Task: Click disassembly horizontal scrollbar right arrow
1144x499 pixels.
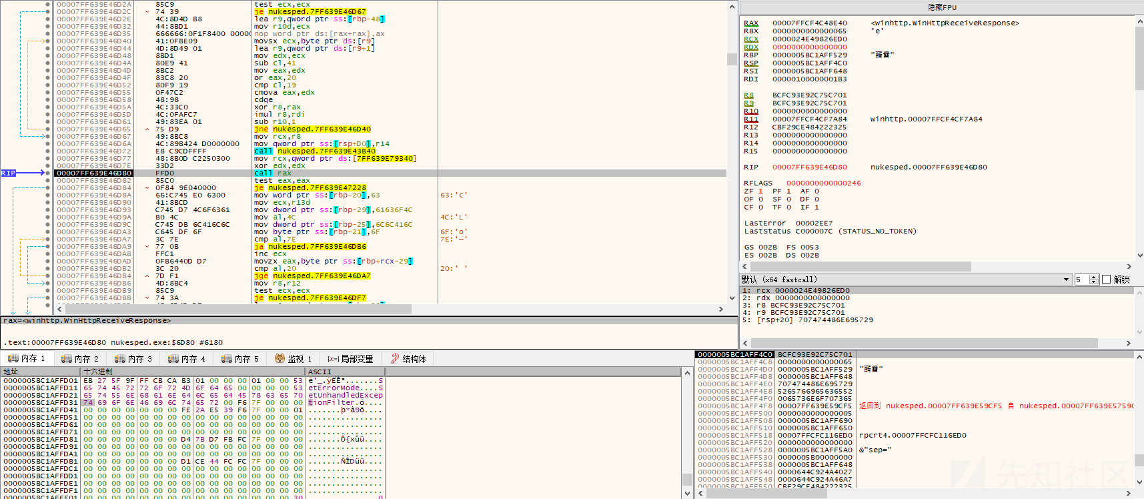Action: pos(720,310)
